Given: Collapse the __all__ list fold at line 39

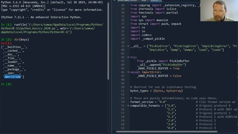Looking at the screenshot, I should click(x=128, y=46).
